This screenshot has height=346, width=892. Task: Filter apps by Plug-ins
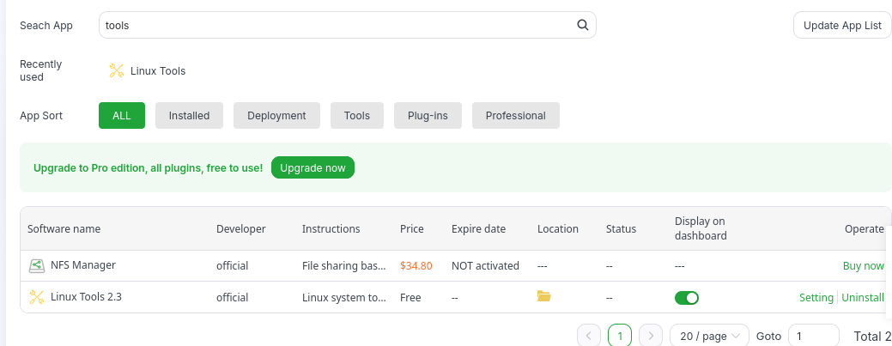pos(428,115)
